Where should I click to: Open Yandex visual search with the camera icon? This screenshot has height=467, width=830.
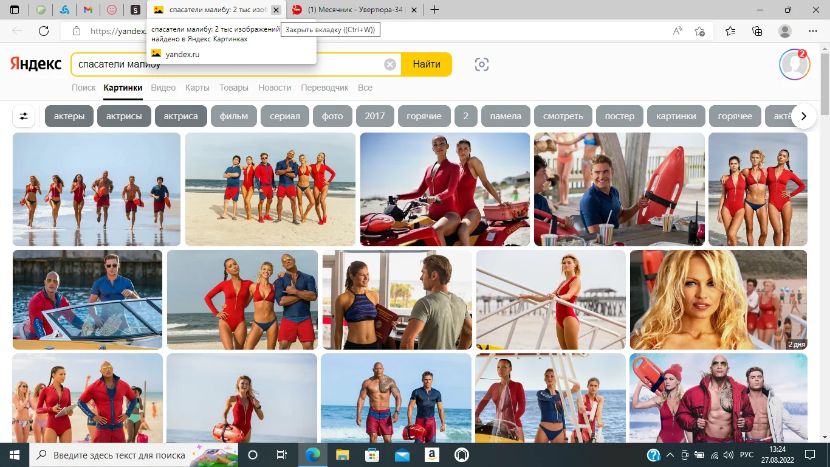pyautogui.click(x=481, y=64)
